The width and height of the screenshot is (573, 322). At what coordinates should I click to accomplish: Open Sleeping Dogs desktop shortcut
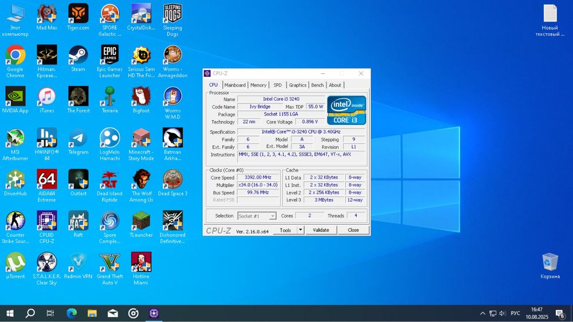[172, 20]
